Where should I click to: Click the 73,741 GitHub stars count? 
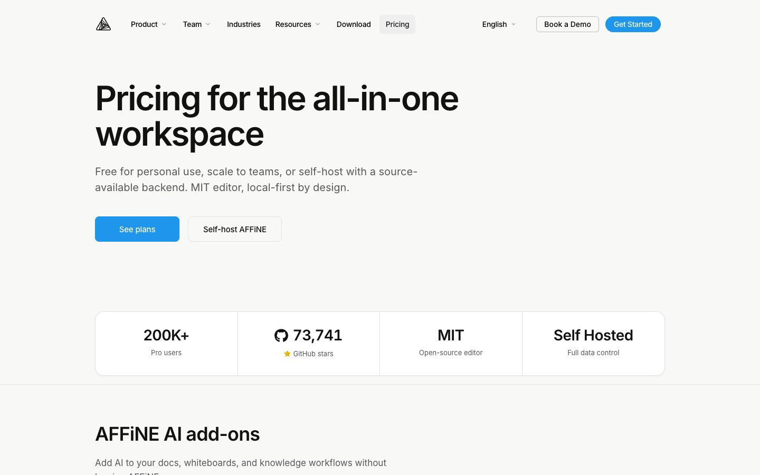pyautogui.click(x=318, y=336)
